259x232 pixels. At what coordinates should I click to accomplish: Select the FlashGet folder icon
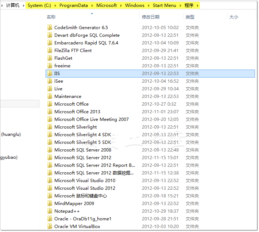coord(50,58)
